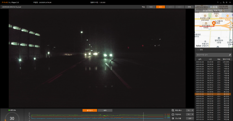Show all channels with 전체 button
Image resolution: width=233 pixels, height=121 pixels.
click(189, 7)
